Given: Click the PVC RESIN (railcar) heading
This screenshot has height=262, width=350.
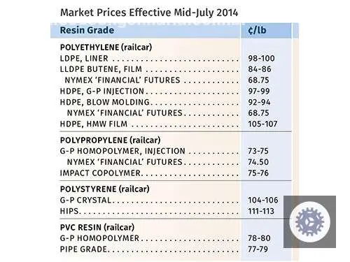Looking at the screenshot, I should pyautogui.click(x=97, y=227).
